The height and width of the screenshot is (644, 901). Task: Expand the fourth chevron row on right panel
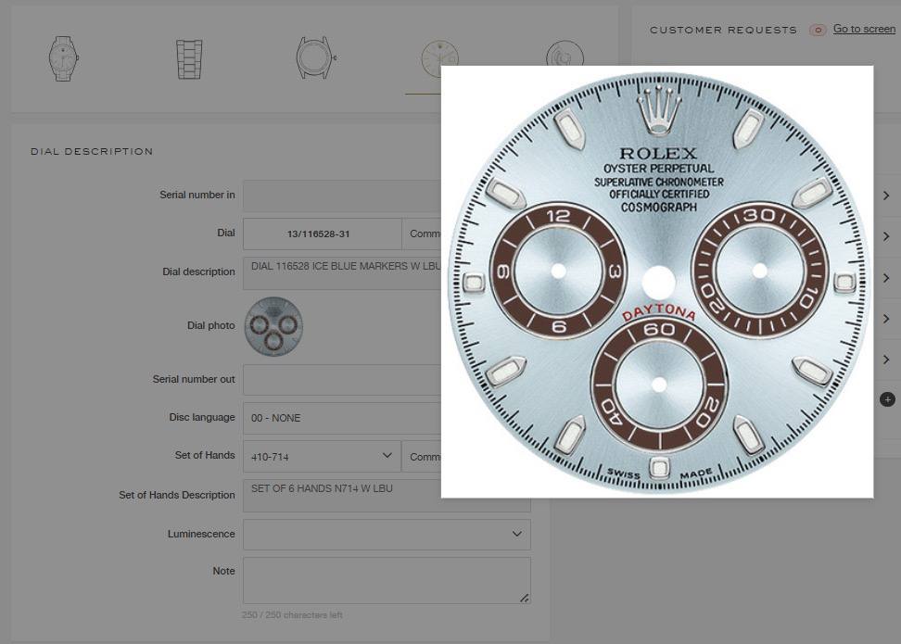886,319
